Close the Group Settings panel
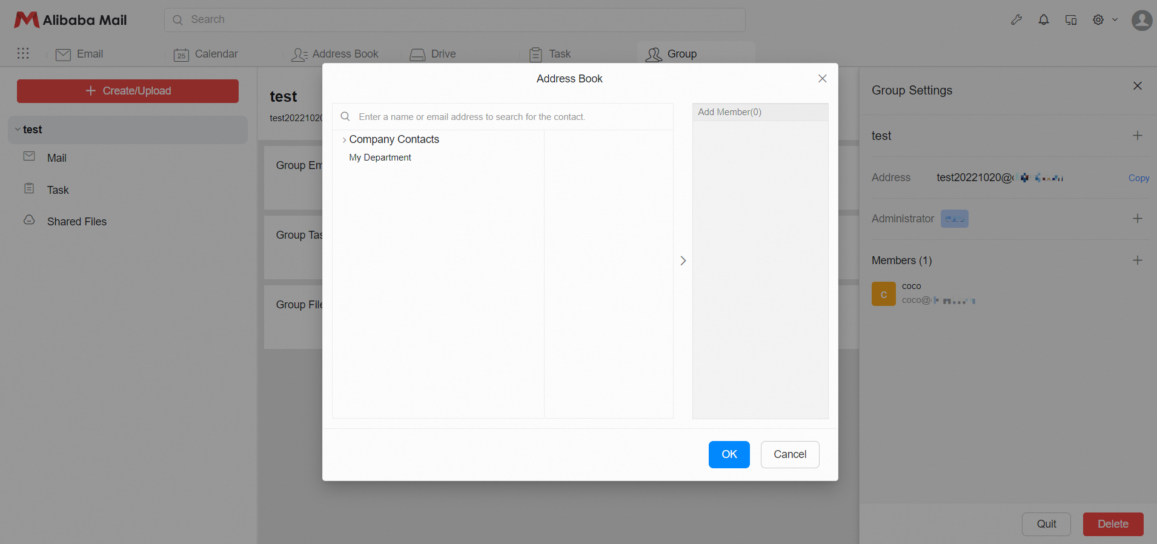Image resolution: width=1157 pixels, height=544 pixels. coord(1138,86)
